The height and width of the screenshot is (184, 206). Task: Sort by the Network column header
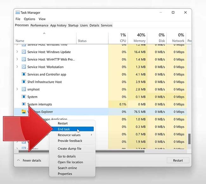(176, 38)
